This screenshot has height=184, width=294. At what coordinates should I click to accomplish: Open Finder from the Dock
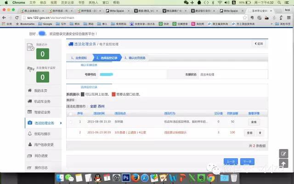(x=60, y=178)
